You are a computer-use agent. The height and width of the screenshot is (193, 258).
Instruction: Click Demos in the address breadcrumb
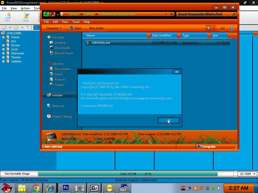tap(89, 14)
